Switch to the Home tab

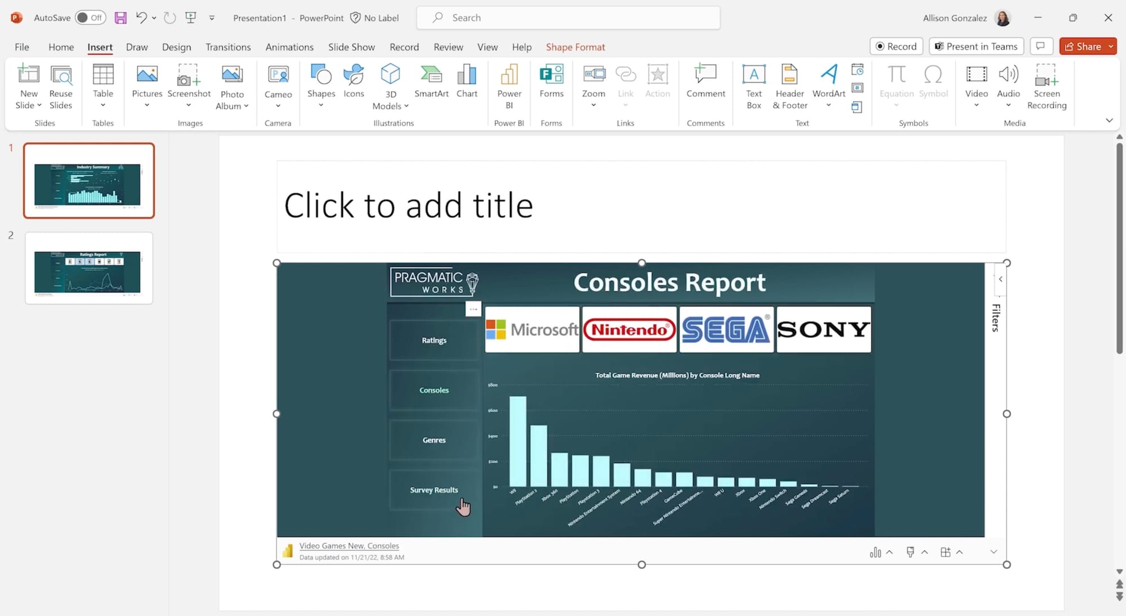click(61, 47)
